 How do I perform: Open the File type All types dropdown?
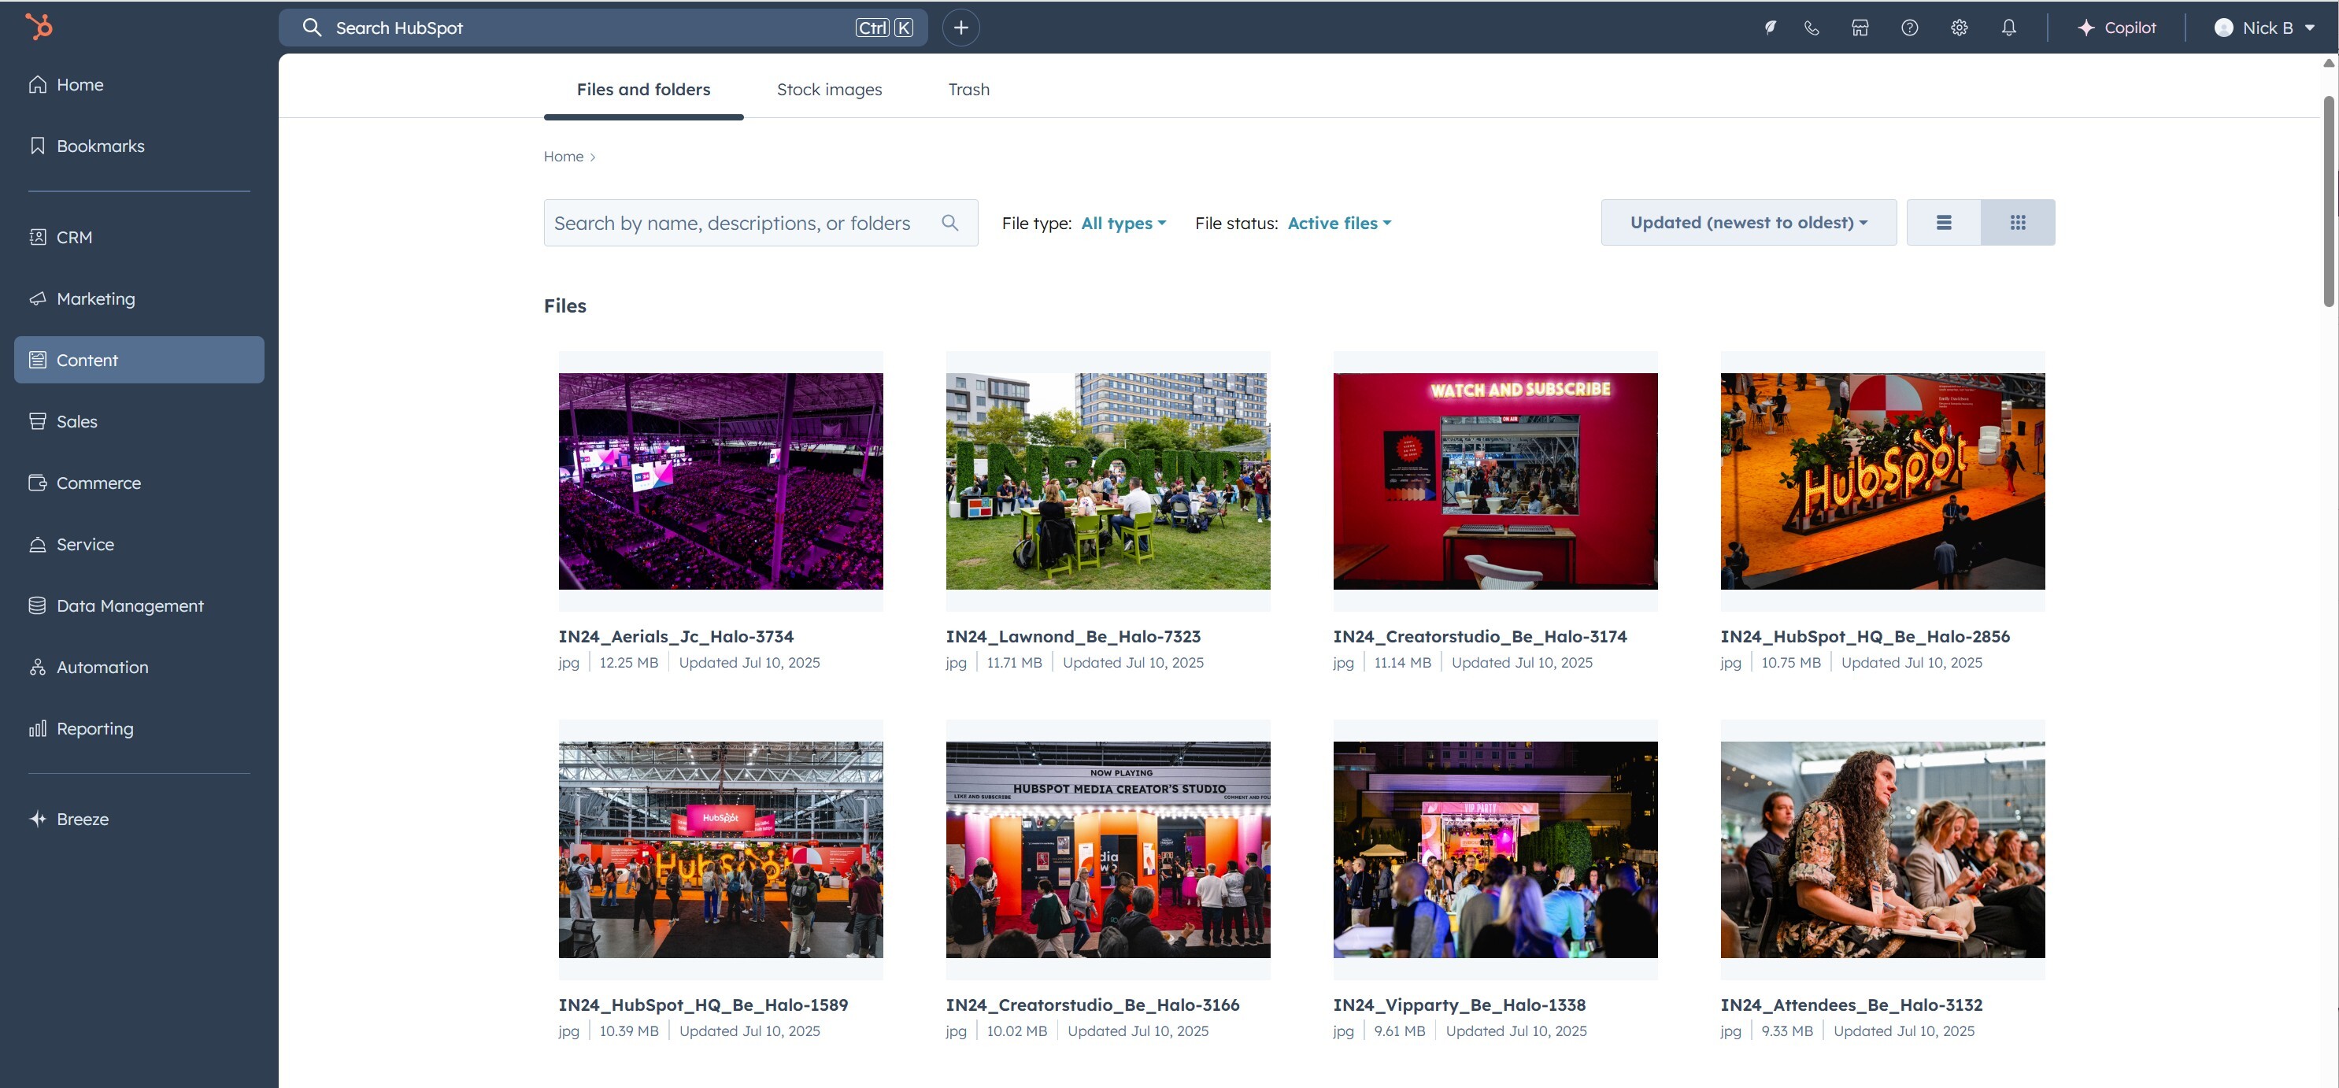pos(1123,224)
